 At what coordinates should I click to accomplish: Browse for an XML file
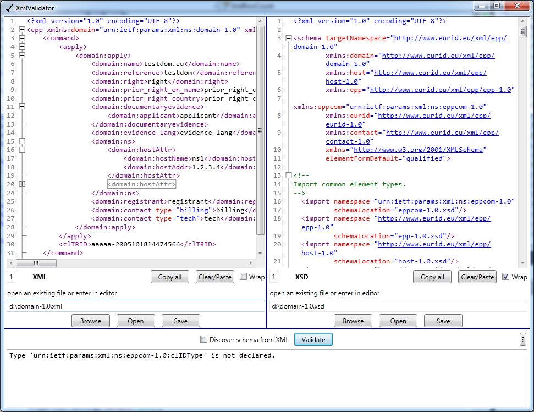[91, 321]
